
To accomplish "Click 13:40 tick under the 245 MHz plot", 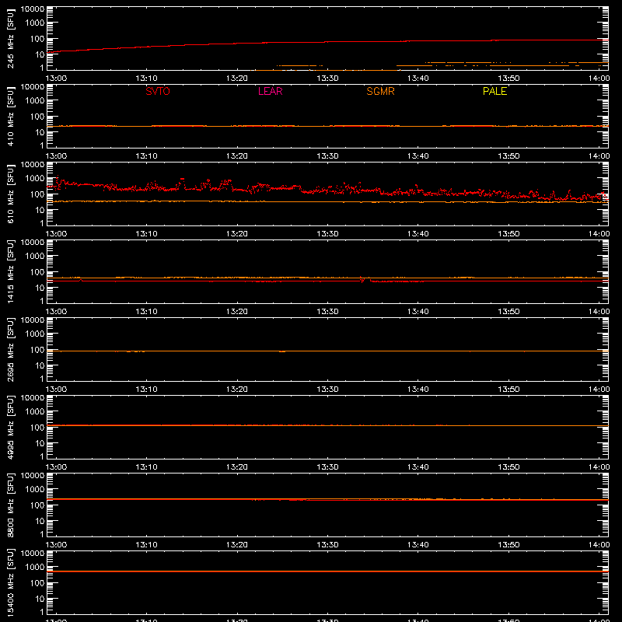I will (418, 79).
